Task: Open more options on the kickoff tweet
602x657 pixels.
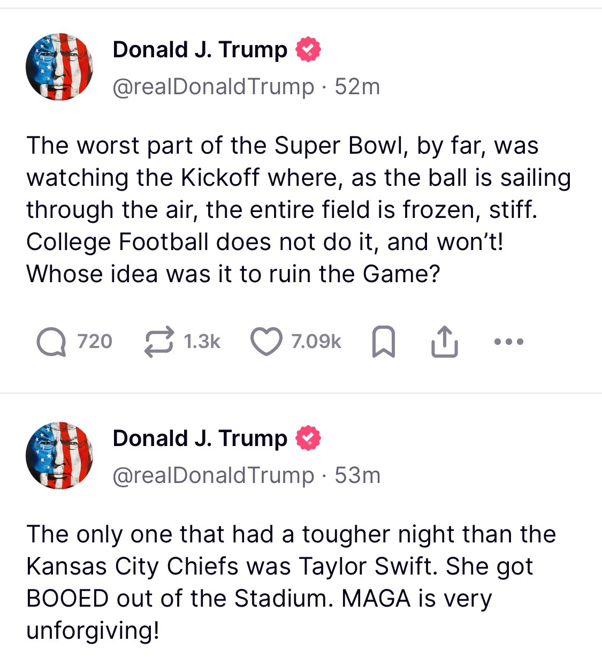Action: pyautogui.click(x=508, y=341)
